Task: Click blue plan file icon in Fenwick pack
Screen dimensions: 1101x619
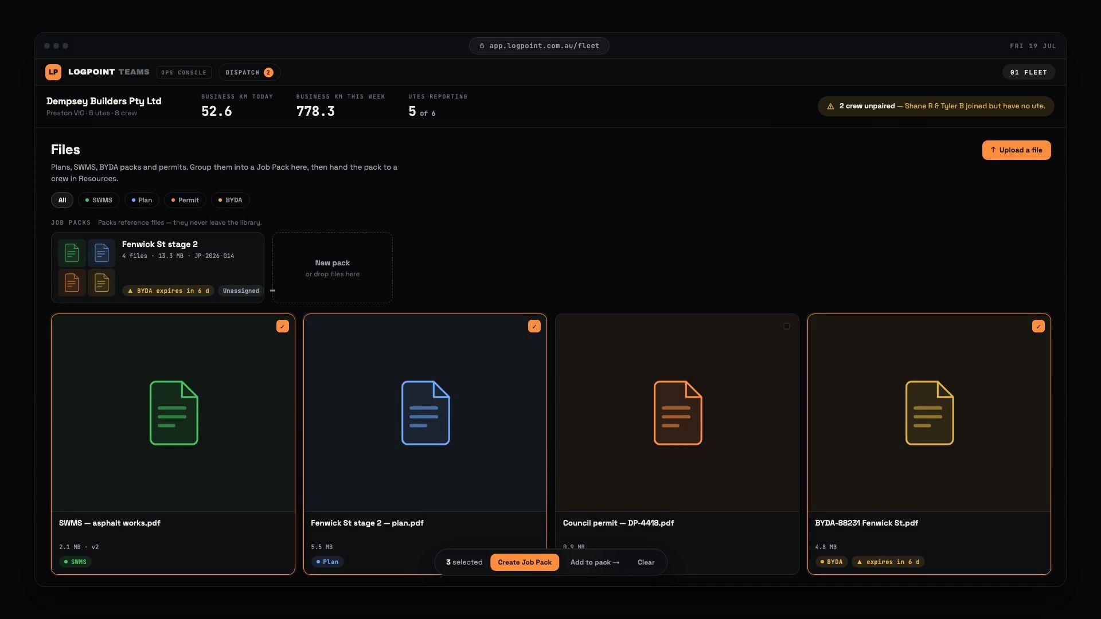Action: pos(101,253)
